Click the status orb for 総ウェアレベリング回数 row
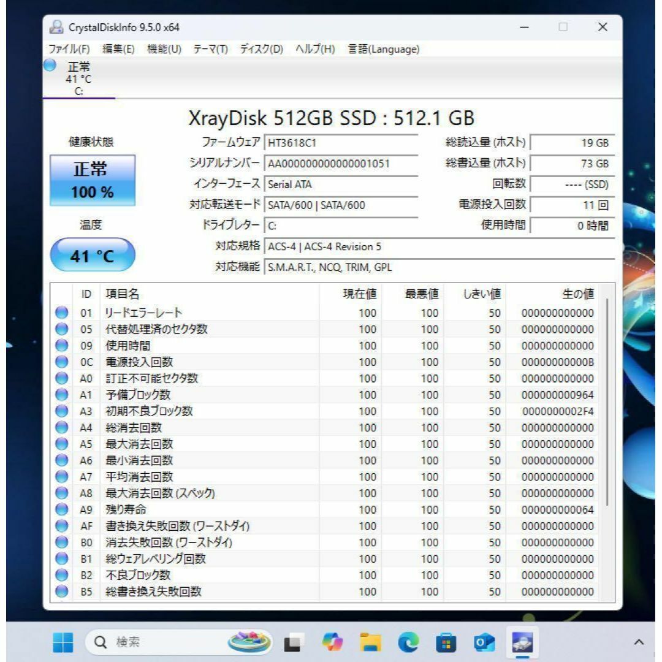The height and width of the screenshot is (662, 662). pyautogui.click(x=62, y=558)
